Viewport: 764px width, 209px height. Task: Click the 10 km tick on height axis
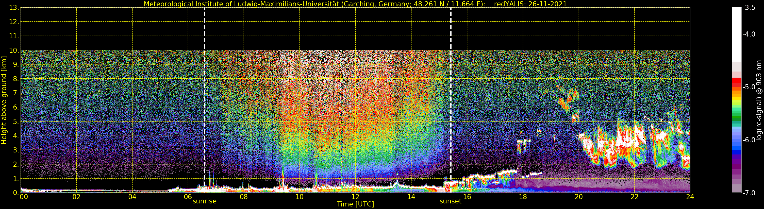point(14,50)
